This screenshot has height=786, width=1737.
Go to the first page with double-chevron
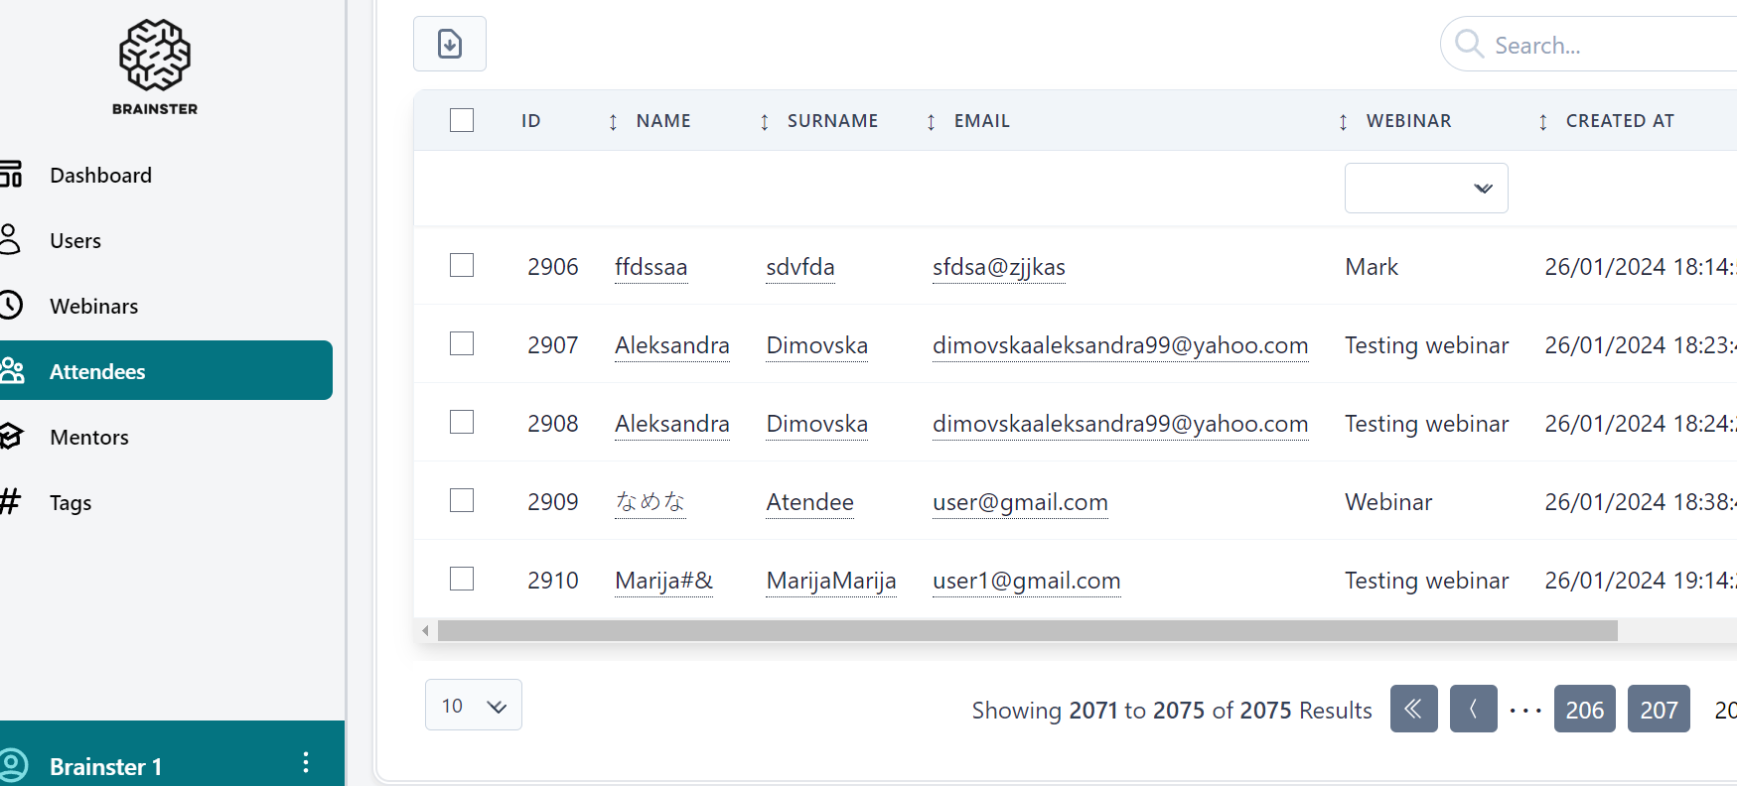[1413, 709]
